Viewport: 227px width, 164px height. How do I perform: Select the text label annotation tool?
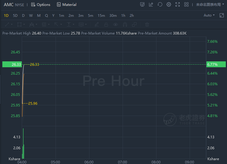pyautogui.click(x=81, y=24)
